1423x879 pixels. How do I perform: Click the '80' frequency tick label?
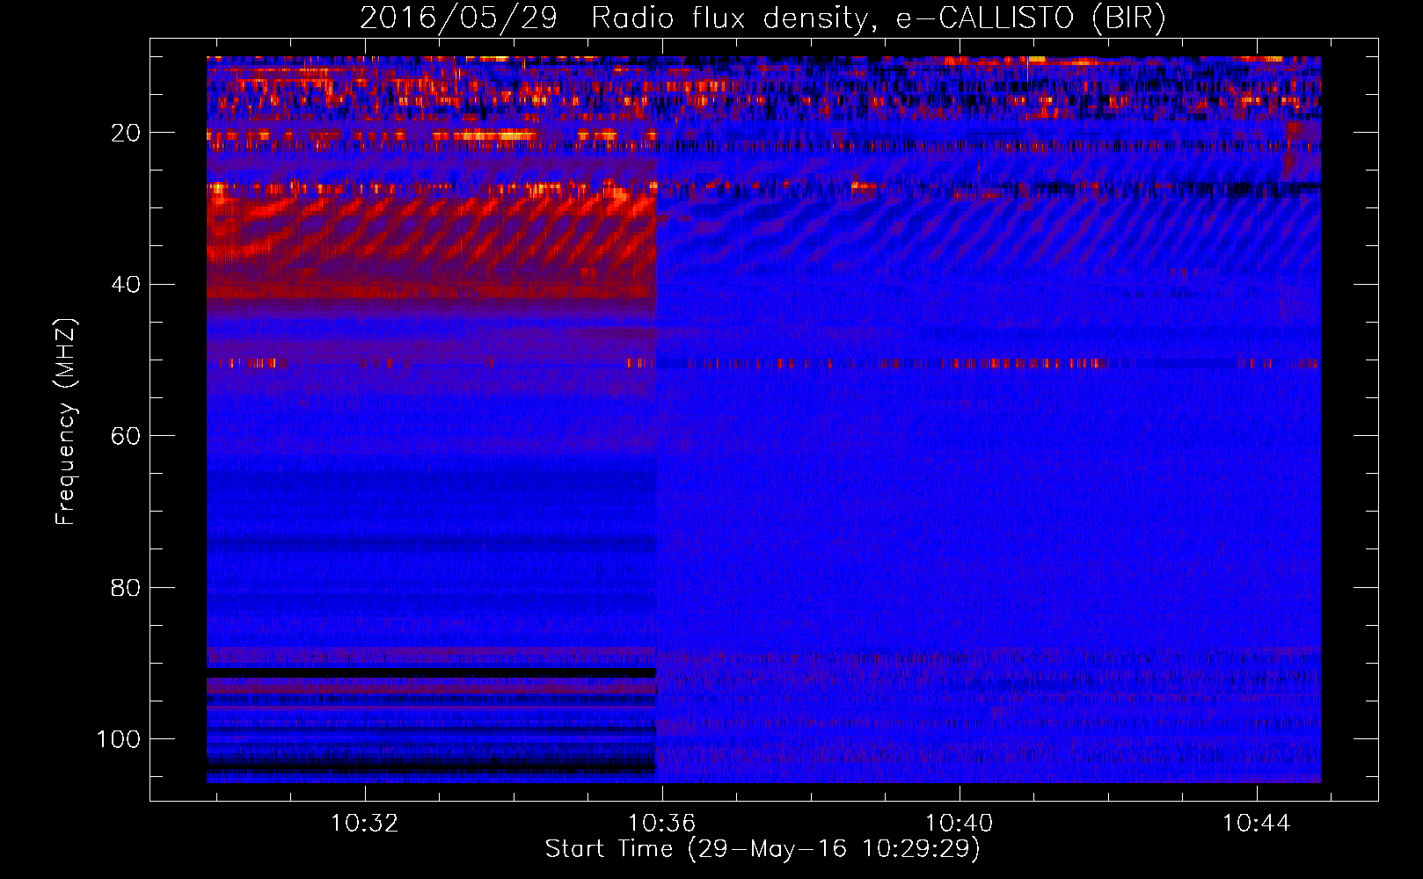click(x=126, y=588)
